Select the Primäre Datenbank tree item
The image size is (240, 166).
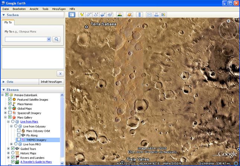point(26,95)
